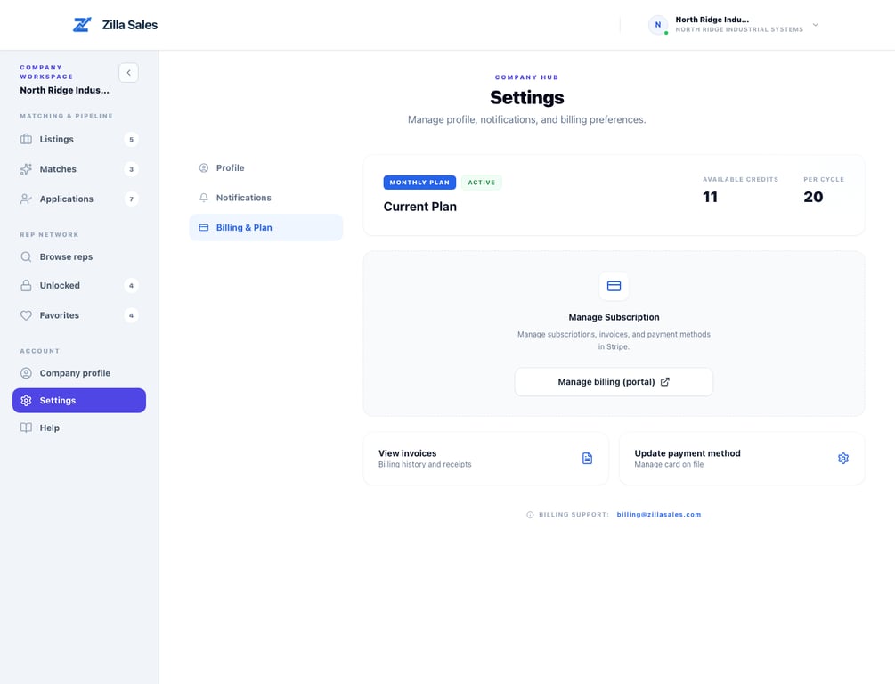Go to Applications in the sidebar

(78, 199)
